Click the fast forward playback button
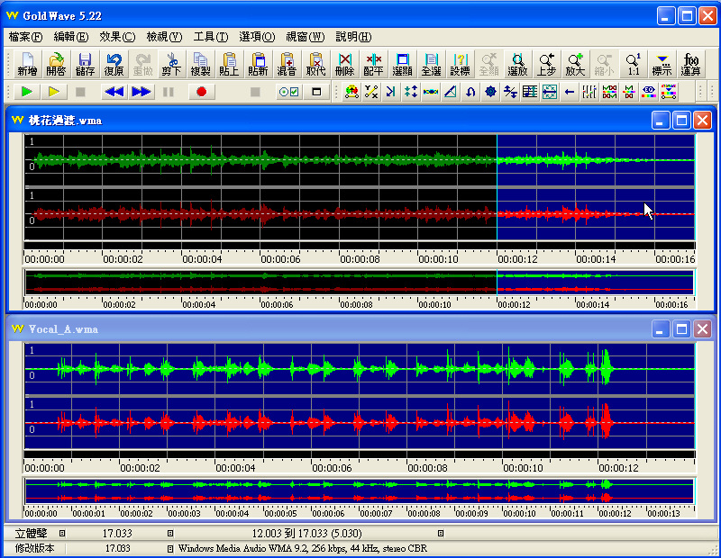This screenshot has height=558, width=721. (141, 92)
